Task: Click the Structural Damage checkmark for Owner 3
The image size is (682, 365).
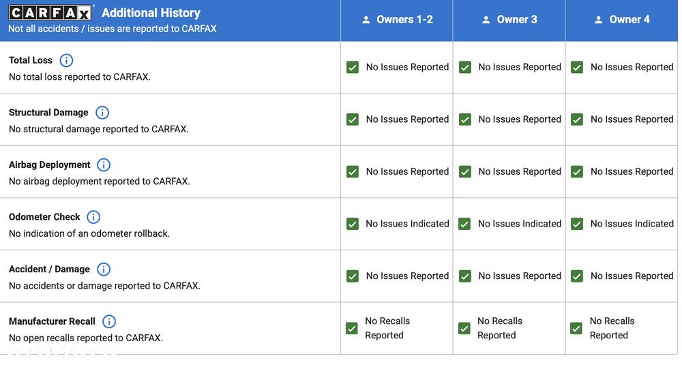Action: click(465, 119)
